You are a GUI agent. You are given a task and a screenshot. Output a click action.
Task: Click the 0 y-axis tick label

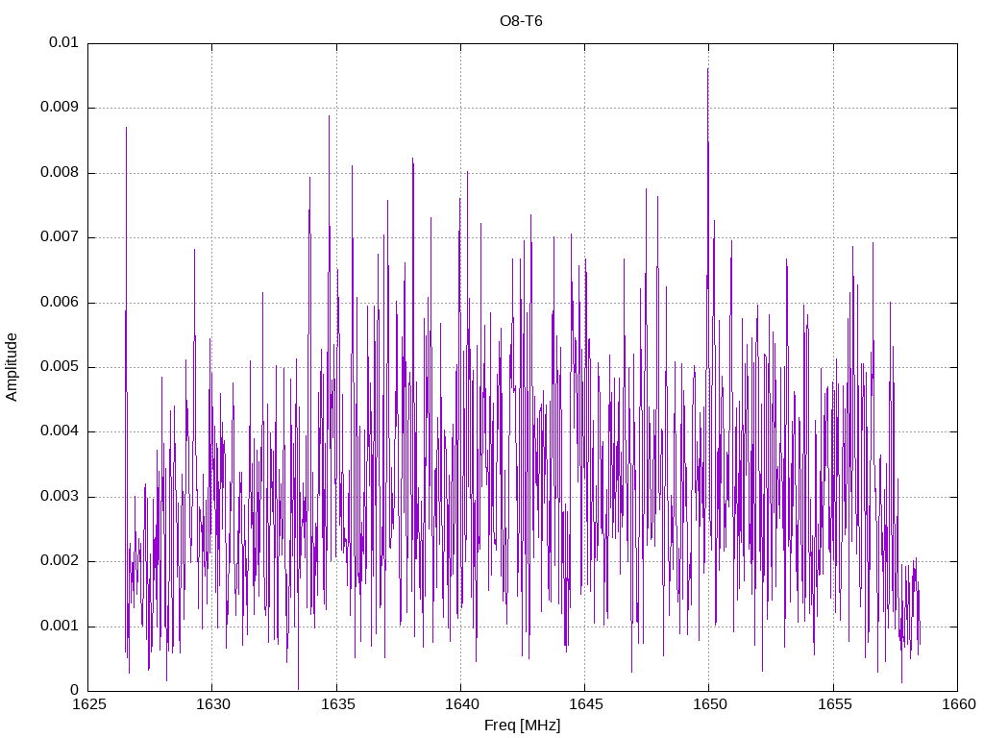point(74,690)
